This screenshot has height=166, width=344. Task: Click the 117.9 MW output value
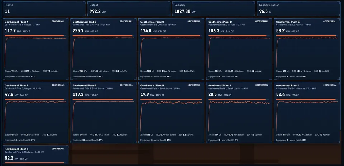10,31
